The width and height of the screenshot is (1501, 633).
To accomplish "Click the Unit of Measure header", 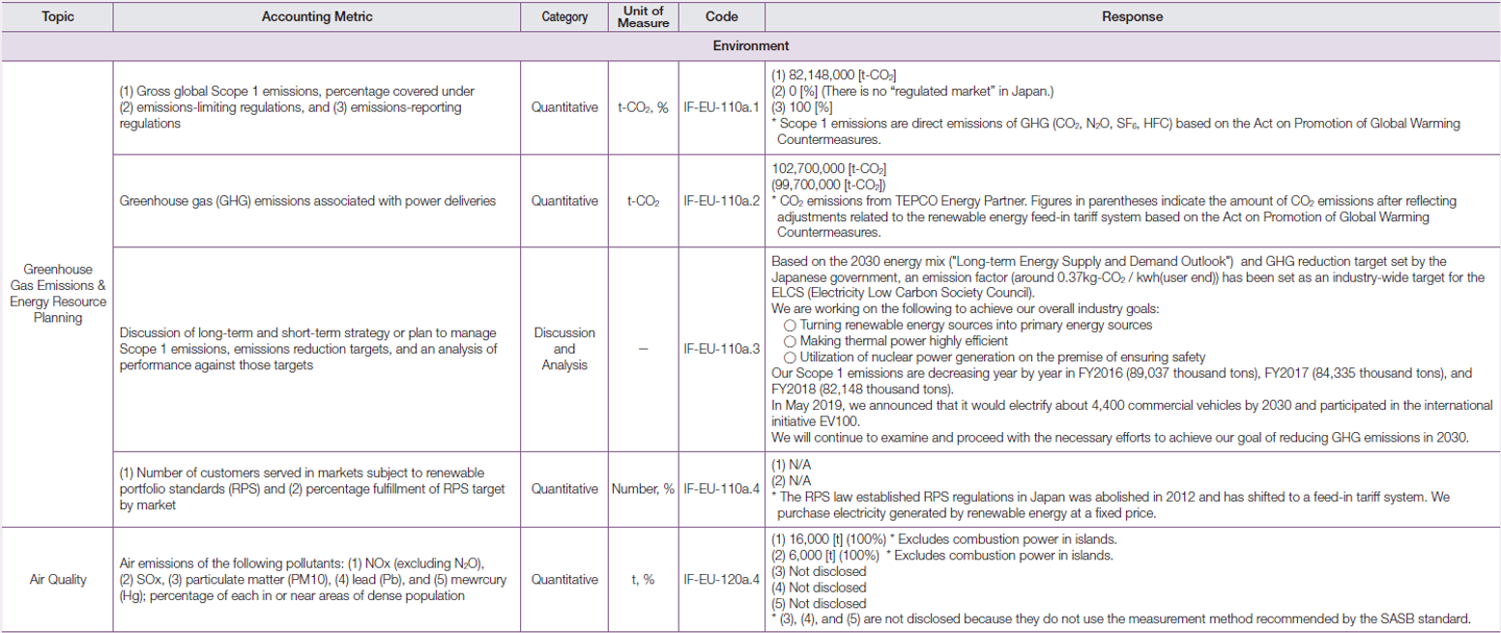I will pos(644,16).
